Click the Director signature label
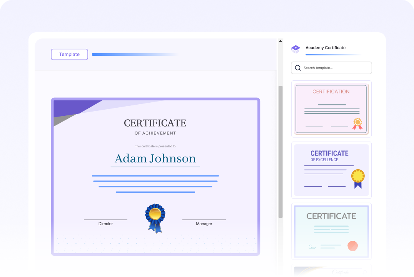The width and height of the screenshot is (414, 277). (105, 224)
